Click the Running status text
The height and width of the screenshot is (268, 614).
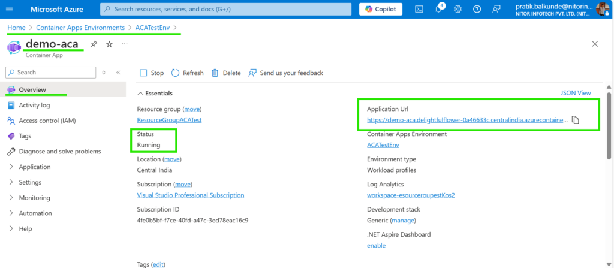(149, 145)
